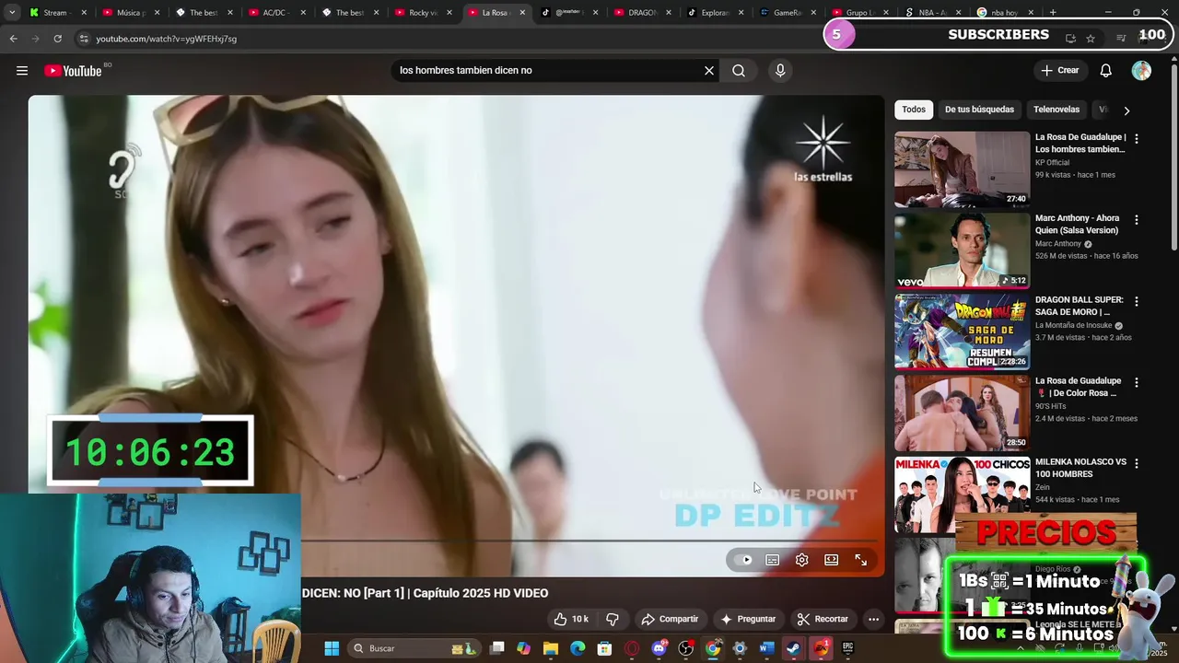Open Steam from the taskbar
Viewport: 1179px width, 663px height.
pyautogui.click(x=793, y=648)
